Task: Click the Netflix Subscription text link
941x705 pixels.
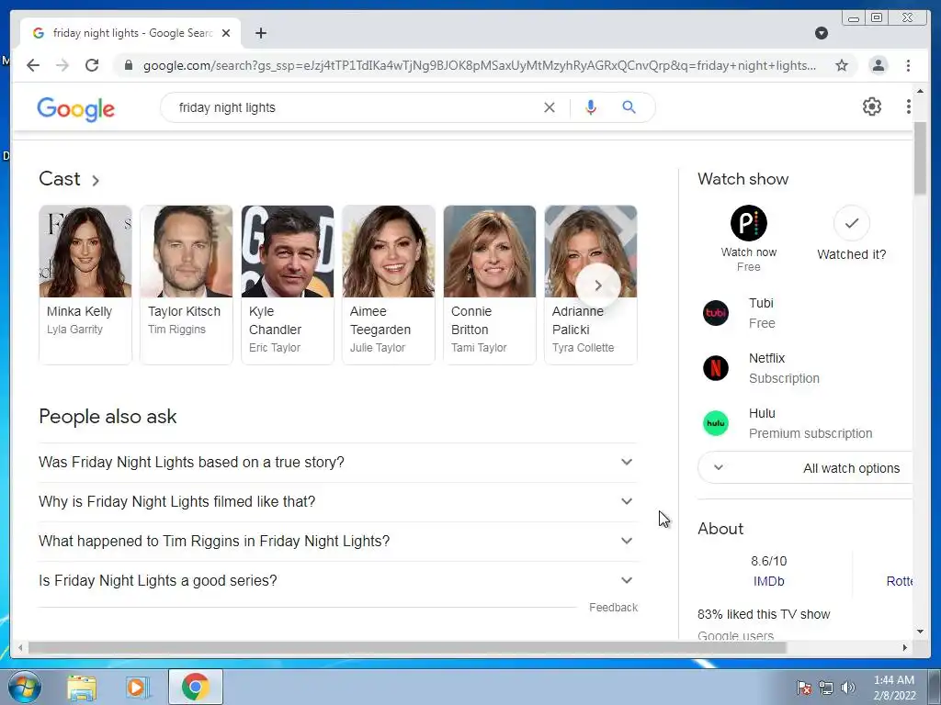Action: 784,368
